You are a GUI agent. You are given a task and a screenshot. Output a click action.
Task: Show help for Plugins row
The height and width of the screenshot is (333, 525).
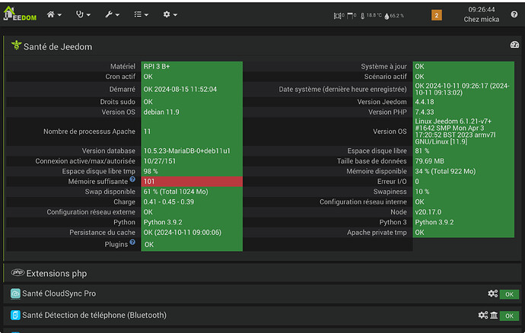[132, 242]
